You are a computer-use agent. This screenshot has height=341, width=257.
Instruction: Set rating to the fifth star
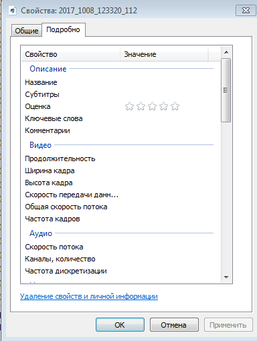pyautogui.click(x=175, y=106)
